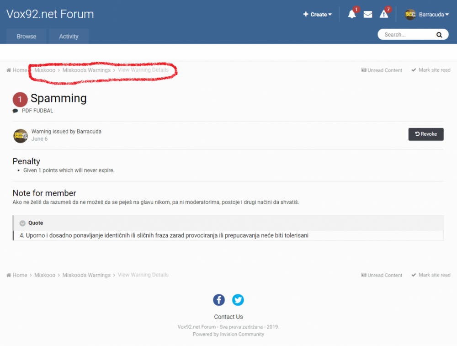457x346 pixels.
Task: Open the notifications bell icon
Action: (x=351, y=15)
